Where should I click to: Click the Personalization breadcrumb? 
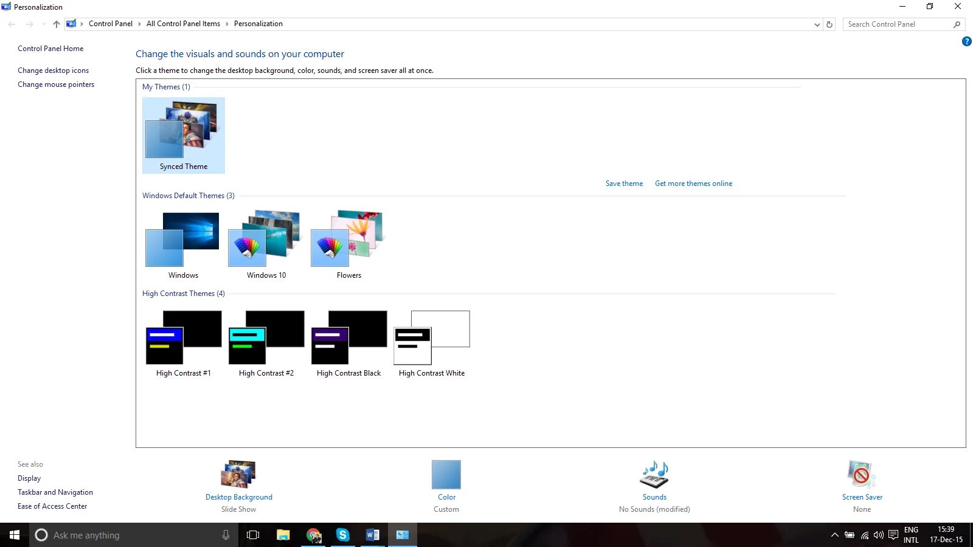258,24
